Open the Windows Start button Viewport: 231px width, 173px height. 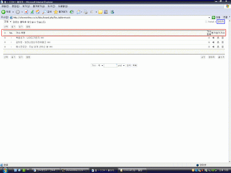[x=5, y=171]
